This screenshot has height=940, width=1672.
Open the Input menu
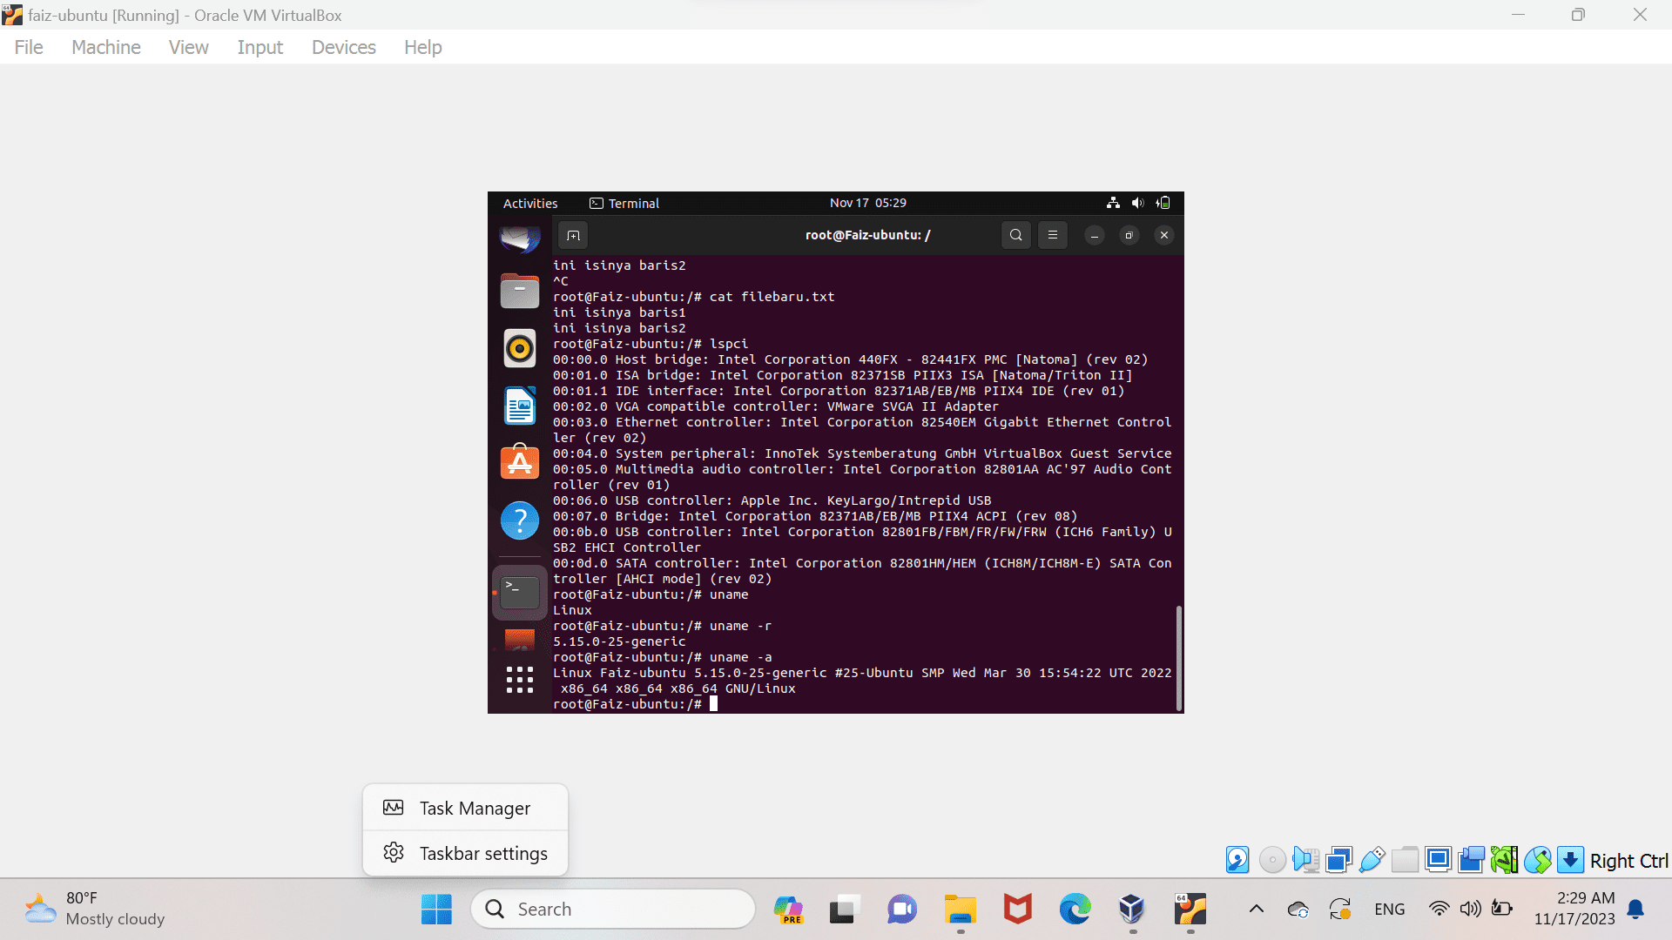click(260, 47)
